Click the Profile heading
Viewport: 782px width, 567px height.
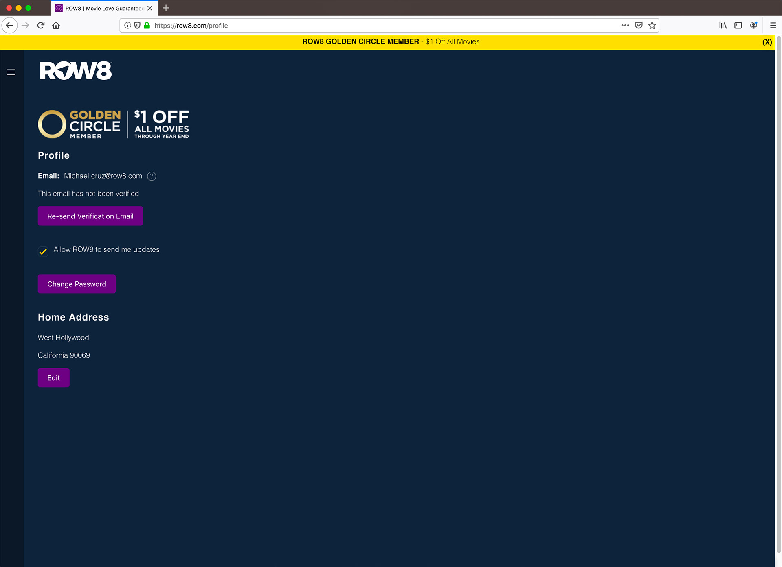pos(54,155)
